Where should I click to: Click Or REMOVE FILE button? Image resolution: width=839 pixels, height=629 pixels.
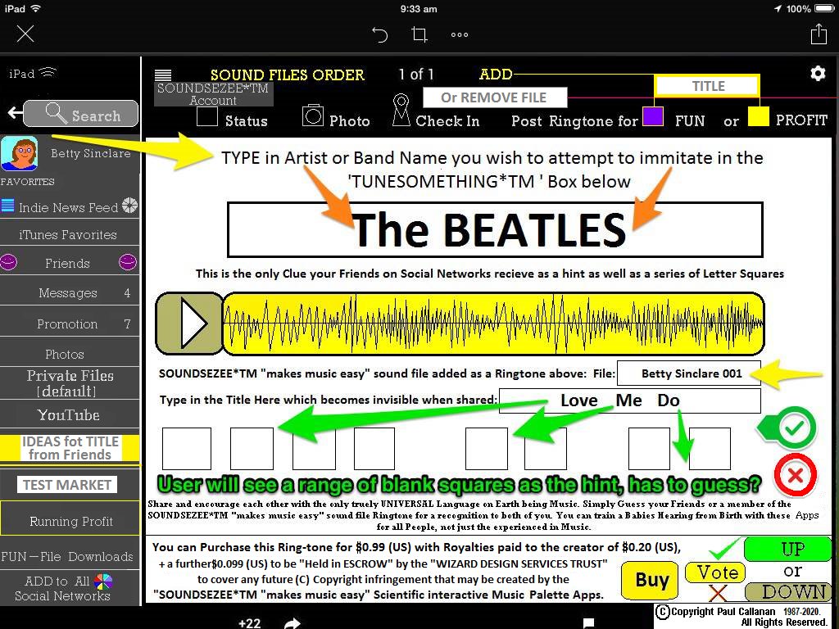pos(494,97)
